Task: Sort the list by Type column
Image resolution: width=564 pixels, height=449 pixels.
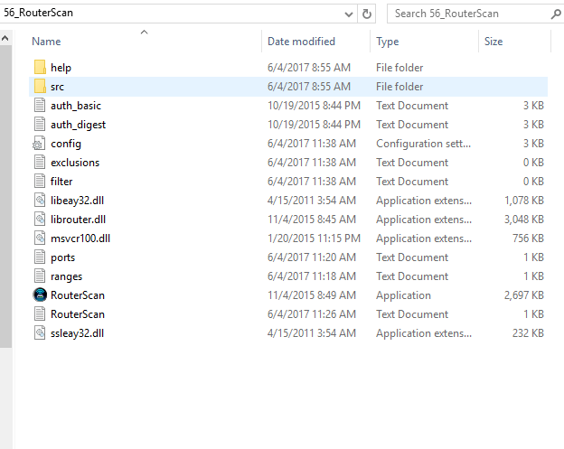Action: point(388,42)
